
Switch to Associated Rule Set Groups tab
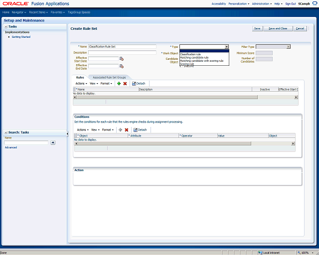(x=109, y=78)
